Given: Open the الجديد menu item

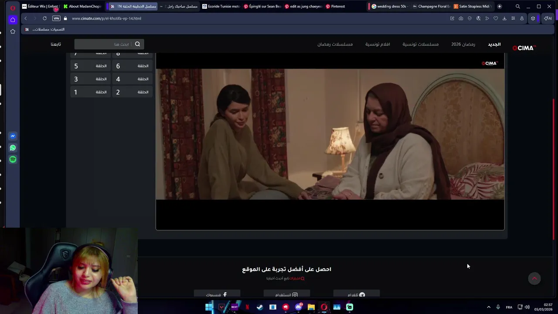Looking at the screenshot, I should tap(494, 44).
